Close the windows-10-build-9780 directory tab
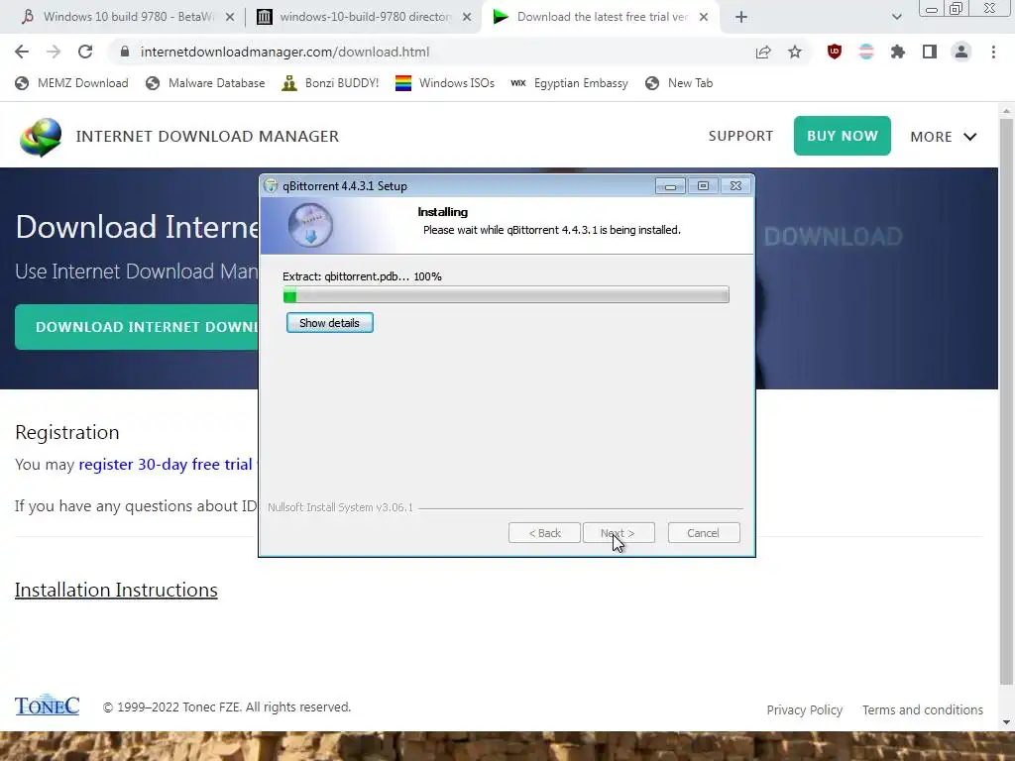Image resolution: width=1015 pixels, height=761 pixels. pos(467,17)
